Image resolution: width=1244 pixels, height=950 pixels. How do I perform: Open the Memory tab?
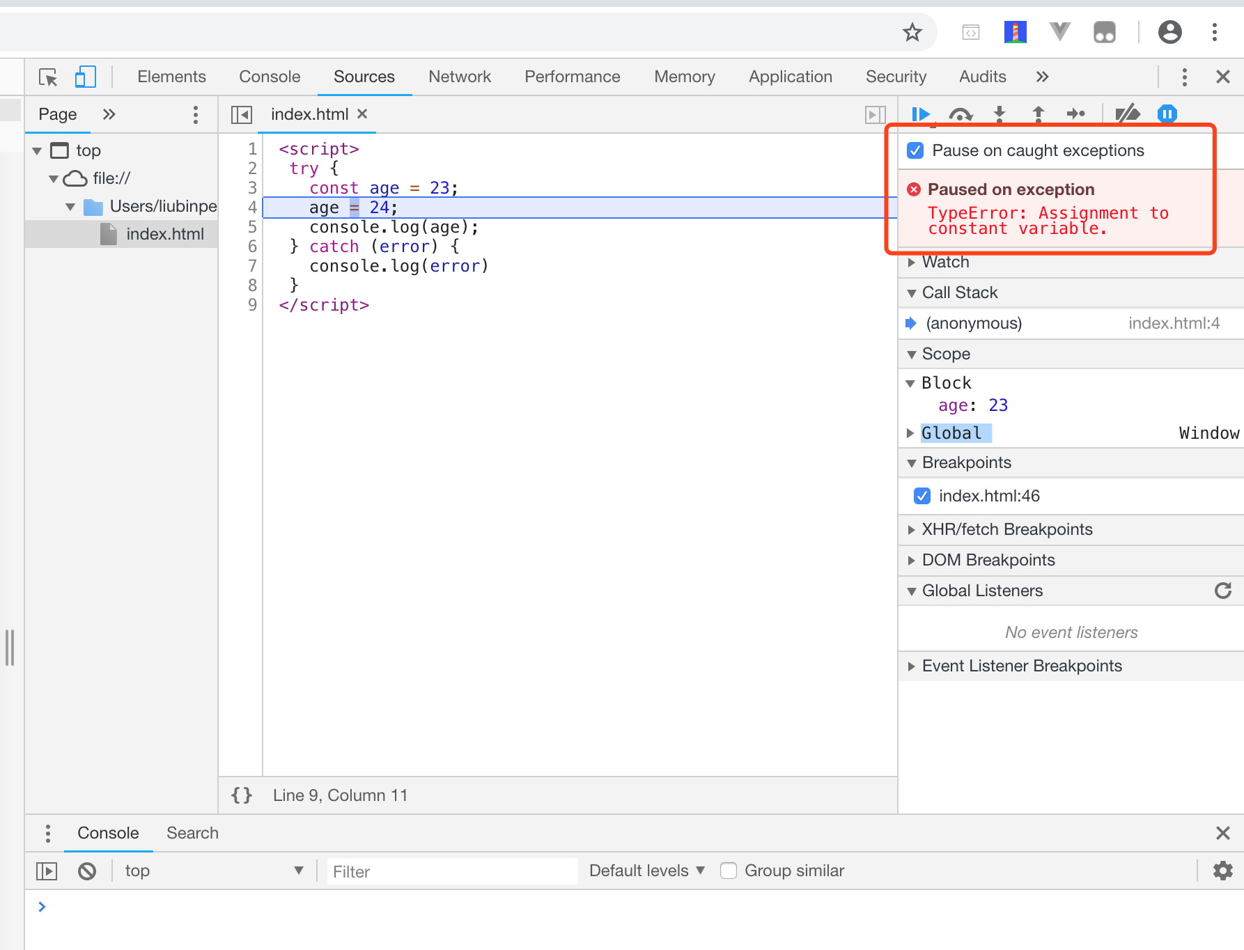(x=685, y=77)
